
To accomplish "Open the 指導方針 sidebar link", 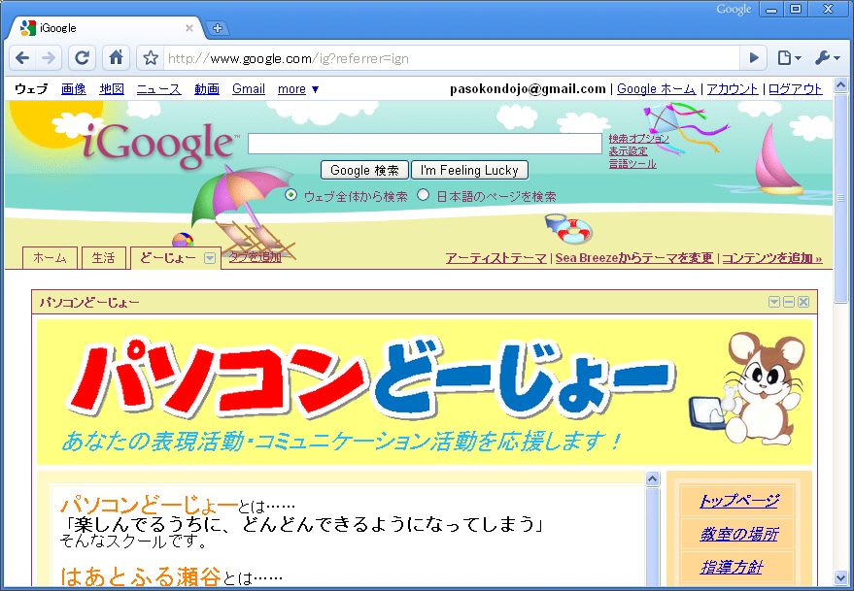I will click(732, 568).
